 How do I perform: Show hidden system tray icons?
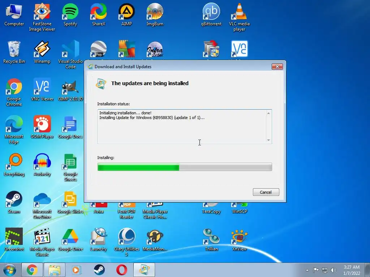(307, 270)
